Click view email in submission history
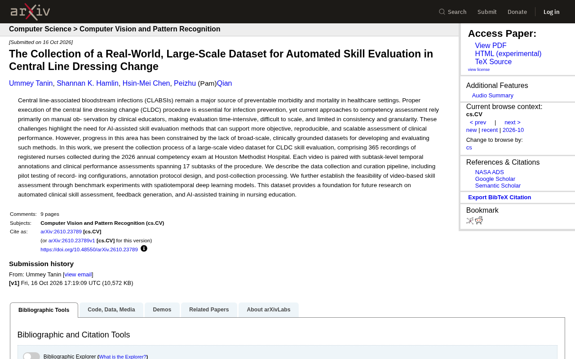The width and height of the screenshot is (575, 359). [78, 275]
